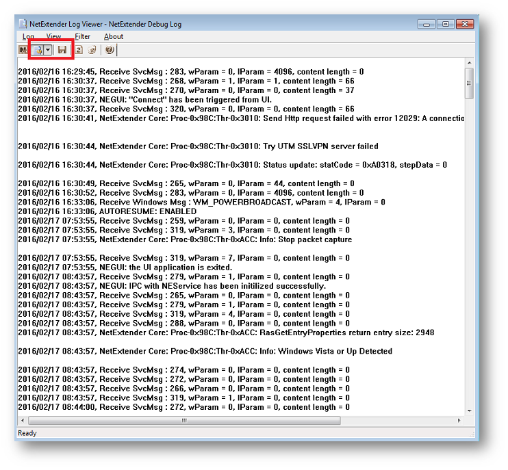Open the View menu
The height and width of the screenshot is (470, 508).
[53, 36]
